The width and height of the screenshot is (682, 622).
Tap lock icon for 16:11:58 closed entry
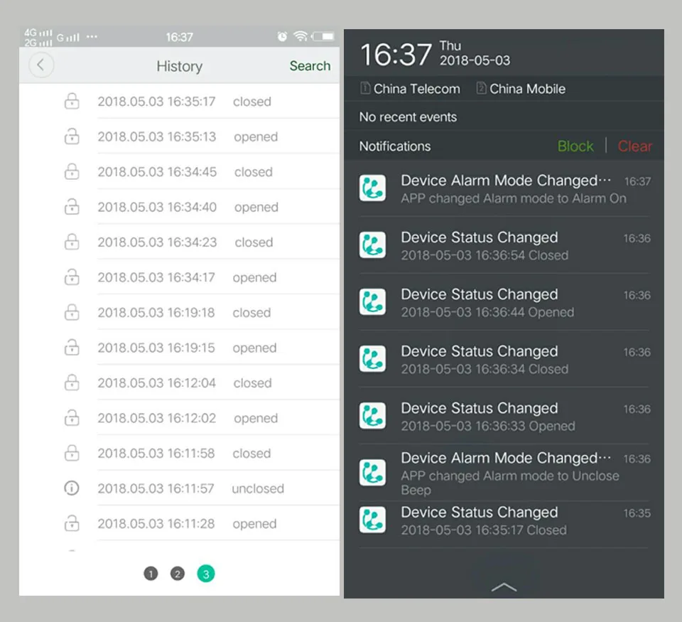pos(72,453)
